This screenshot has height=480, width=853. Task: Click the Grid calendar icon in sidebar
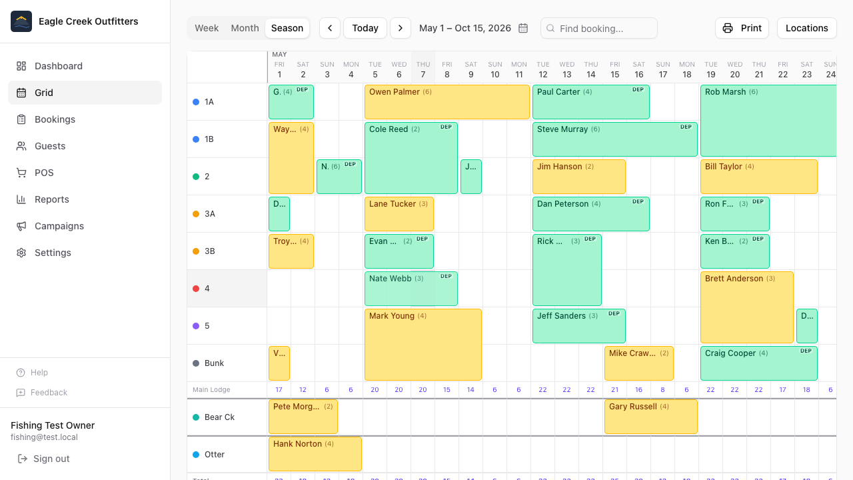coord(21,93)
